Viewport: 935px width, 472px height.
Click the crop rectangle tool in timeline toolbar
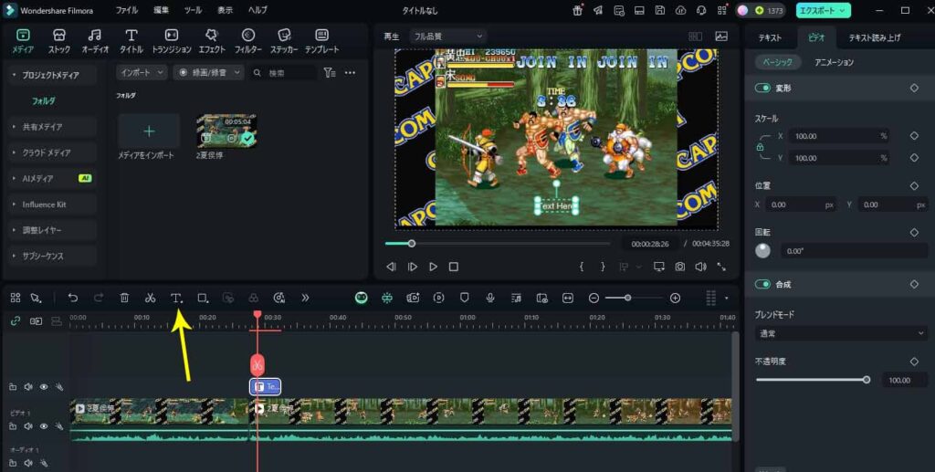click(203, 298)
